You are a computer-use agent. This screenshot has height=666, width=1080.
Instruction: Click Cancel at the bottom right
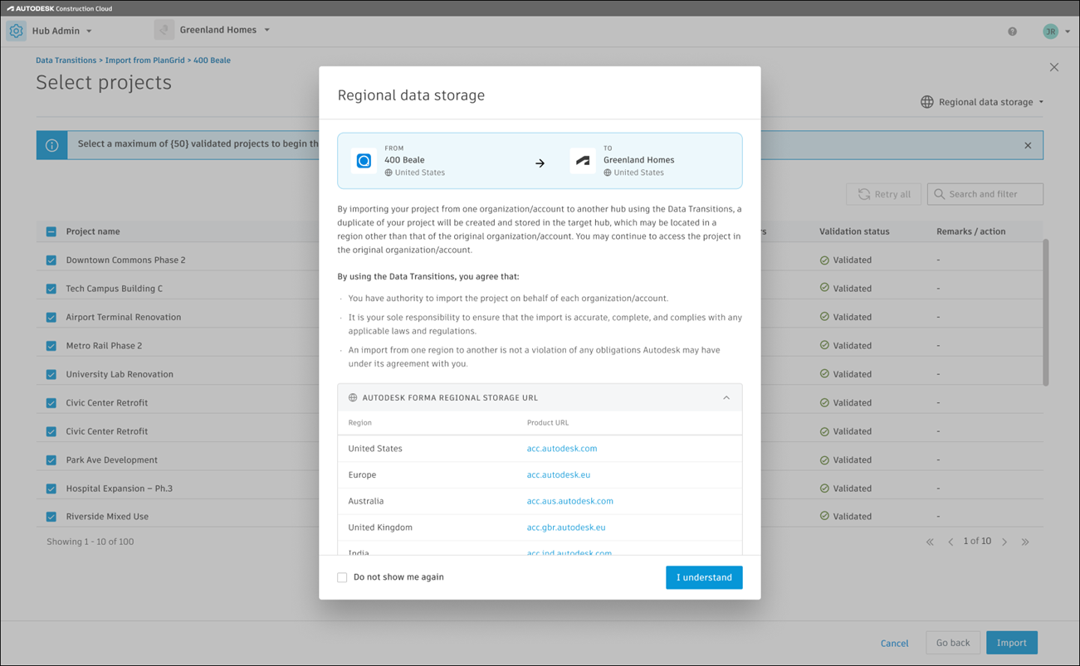coord(894,643)
